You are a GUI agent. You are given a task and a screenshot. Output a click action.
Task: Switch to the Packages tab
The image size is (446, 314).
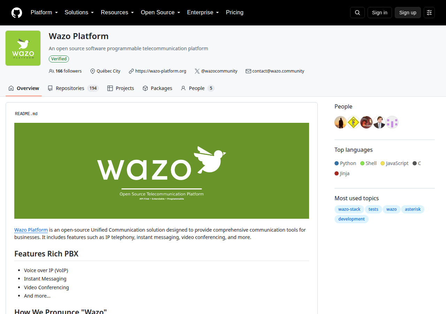157,88
